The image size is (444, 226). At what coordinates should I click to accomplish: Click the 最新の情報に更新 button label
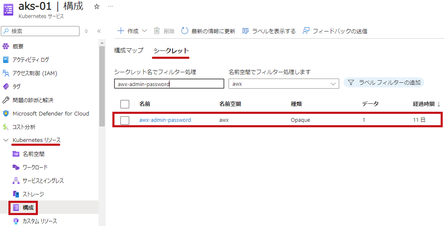pos(213,31)
